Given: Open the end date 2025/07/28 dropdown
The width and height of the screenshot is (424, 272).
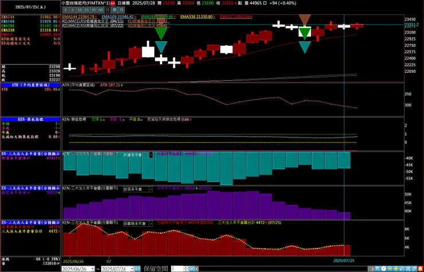Looking at the screenshot, I should [x=132, y=269].
